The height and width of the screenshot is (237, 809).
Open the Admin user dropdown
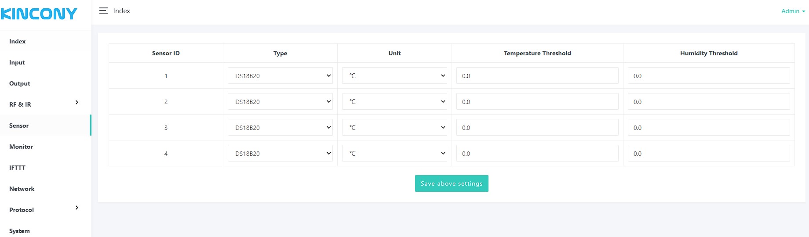[793, 11]
